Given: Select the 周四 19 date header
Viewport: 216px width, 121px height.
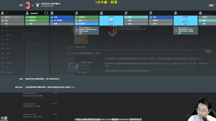Looking at the screenshot, I should coord(27,13).
